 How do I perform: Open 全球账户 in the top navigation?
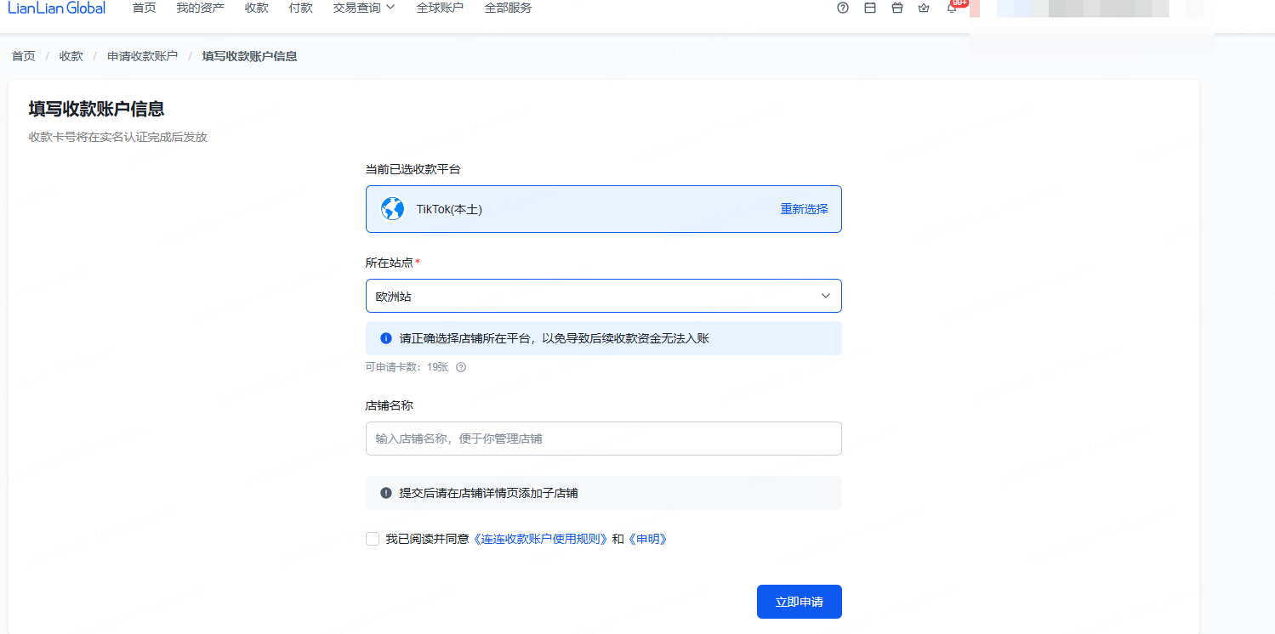point(441,8)
